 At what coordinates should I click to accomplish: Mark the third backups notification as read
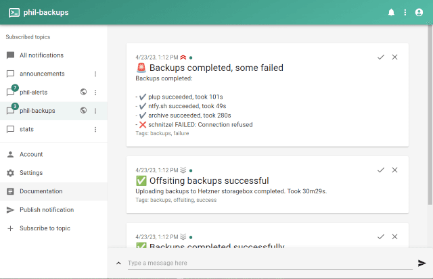(381, 236)
